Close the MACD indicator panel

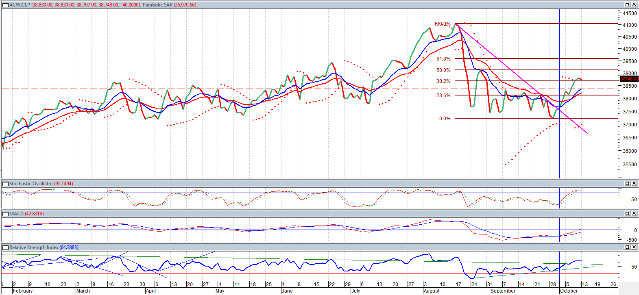click(x=634, y=214)
